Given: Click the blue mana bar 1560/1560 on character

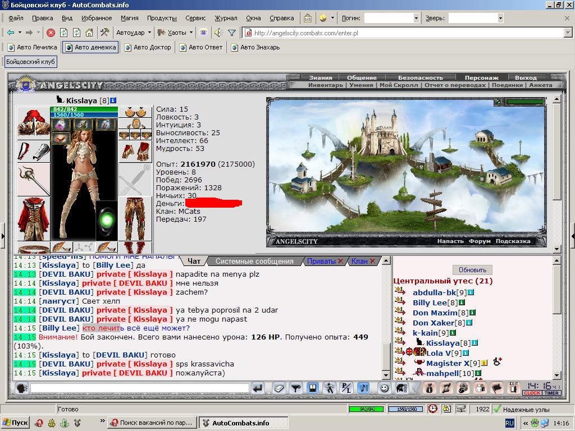Looking at the screenshot, I should pyautogui.click(x=84, y=114).
